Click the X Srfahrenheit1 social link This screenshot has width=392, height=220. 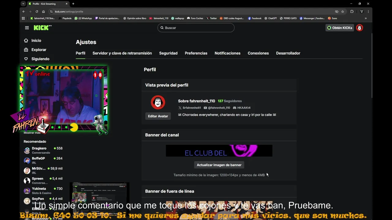[190, 108]
